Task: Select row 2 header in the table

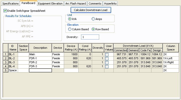Action: pos(5,58)
